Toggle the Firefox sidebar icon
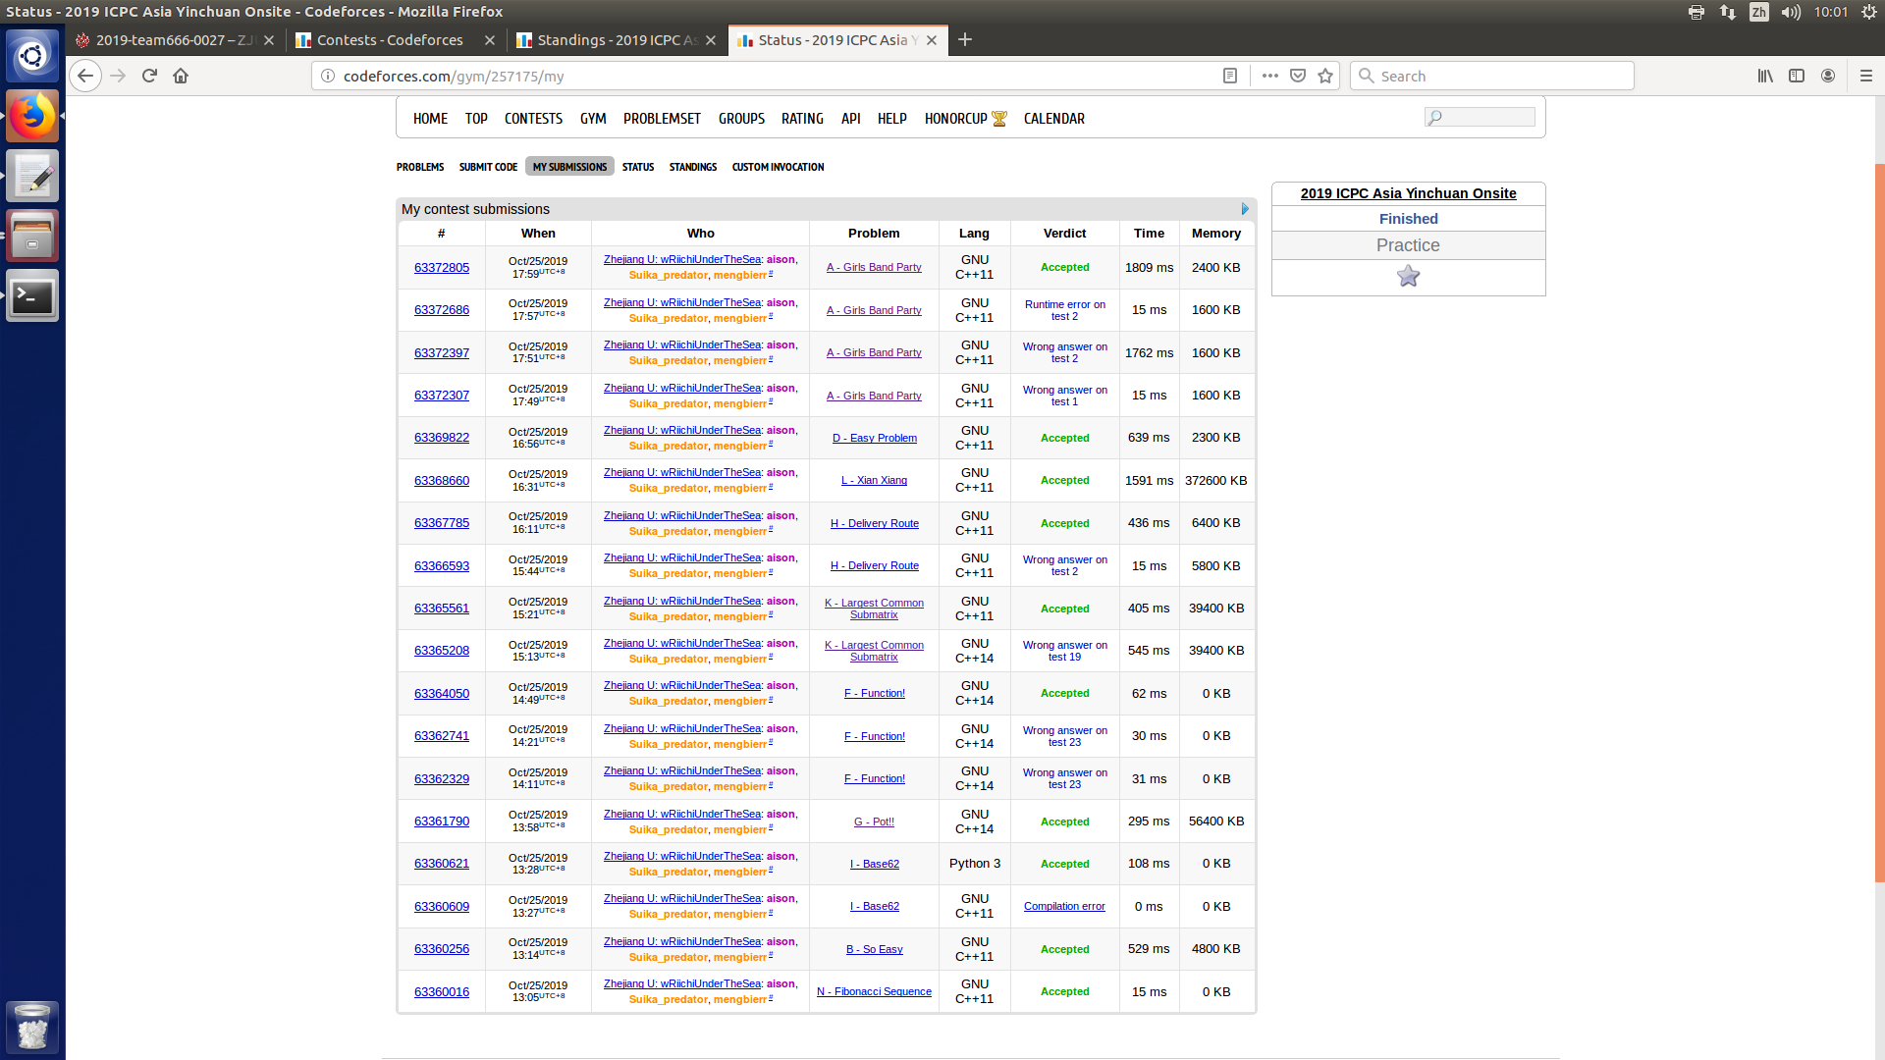This screenshot has width=1885, height=1060. pyautogui.click(x=1797, y=76)
